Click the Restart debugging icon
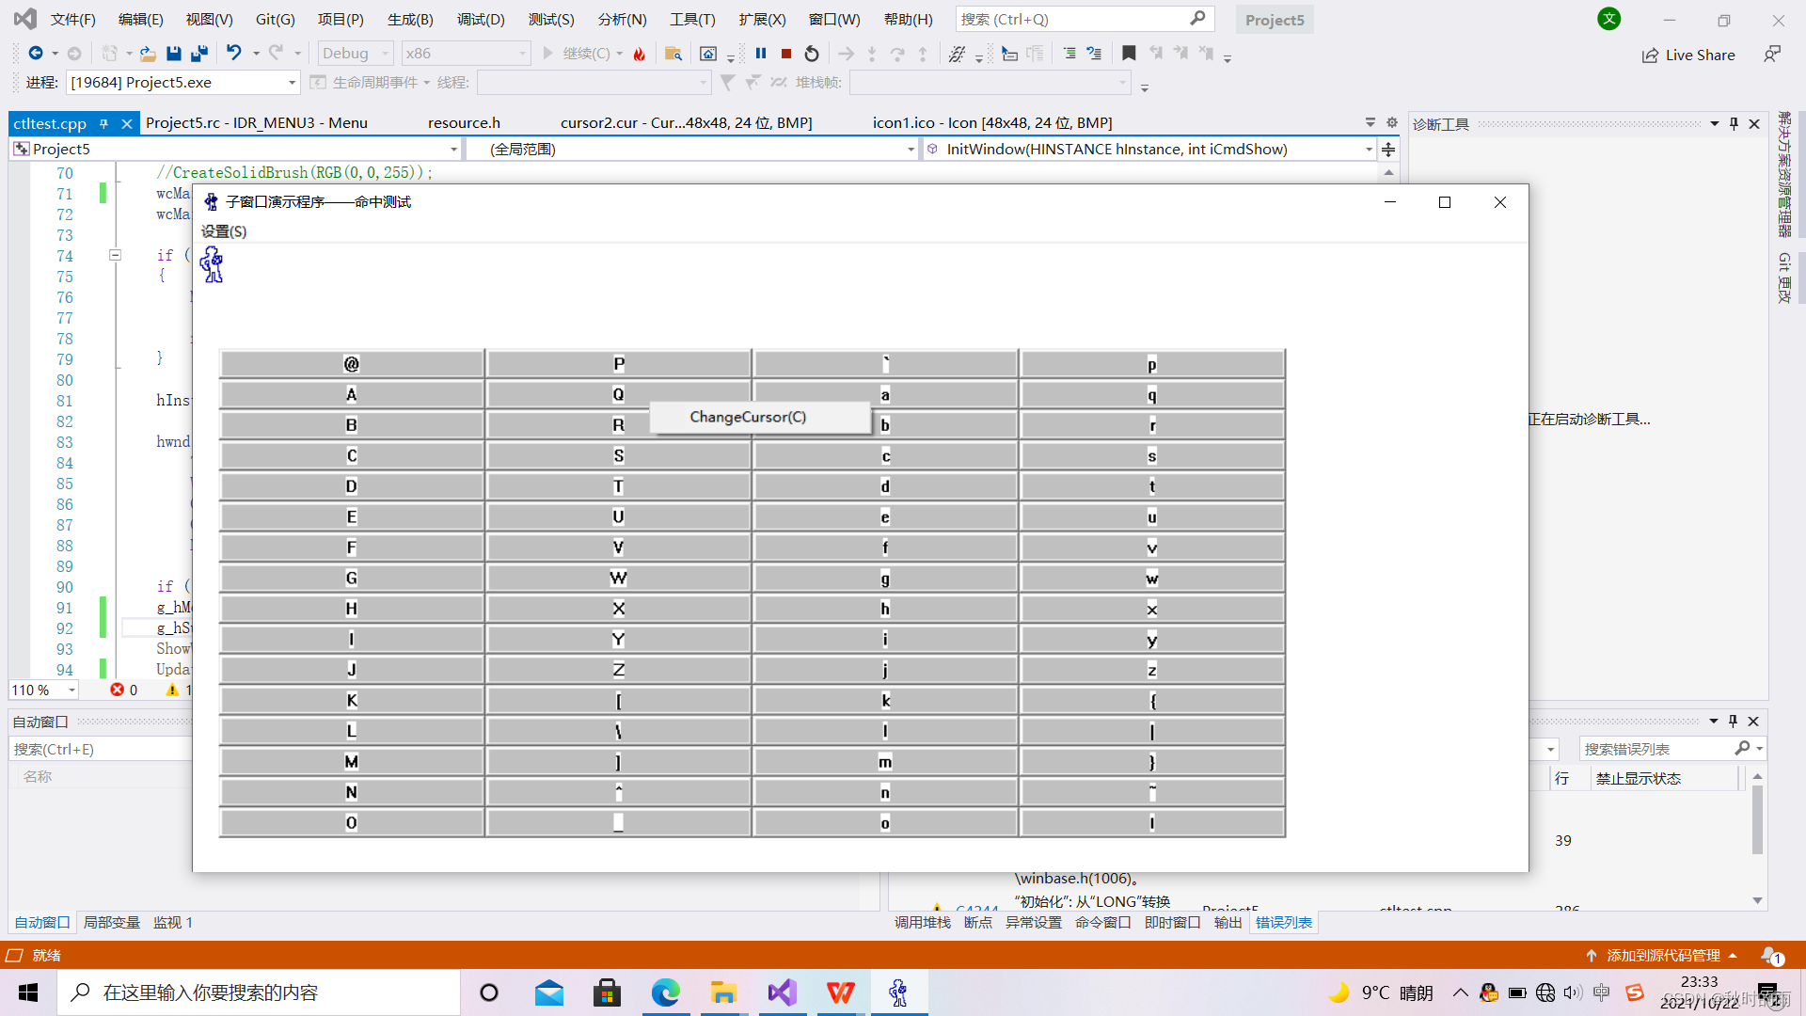1806x1016 pixels. click(x=811, y=54)
